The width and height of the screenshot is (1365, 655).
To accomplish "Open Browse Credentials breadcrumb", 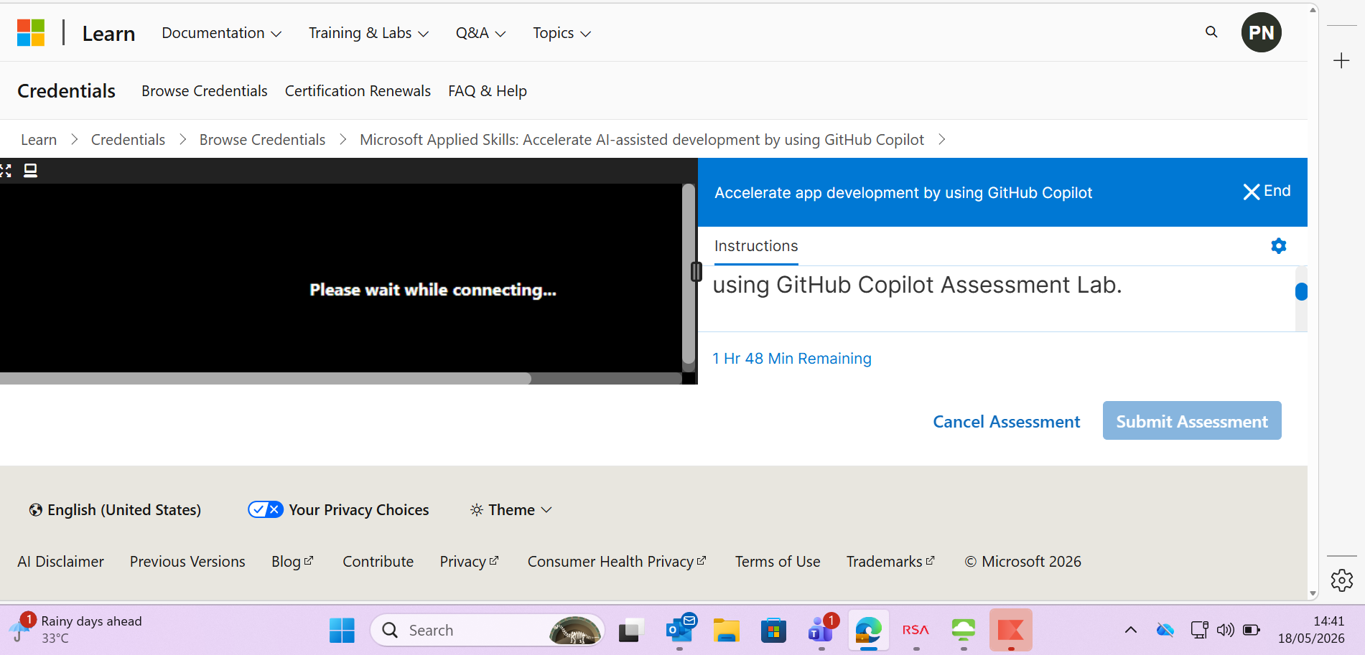I will coord(262,140).
